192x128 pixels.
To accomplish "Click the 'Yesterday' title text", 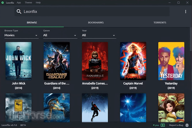I will [x=171, y=83].
